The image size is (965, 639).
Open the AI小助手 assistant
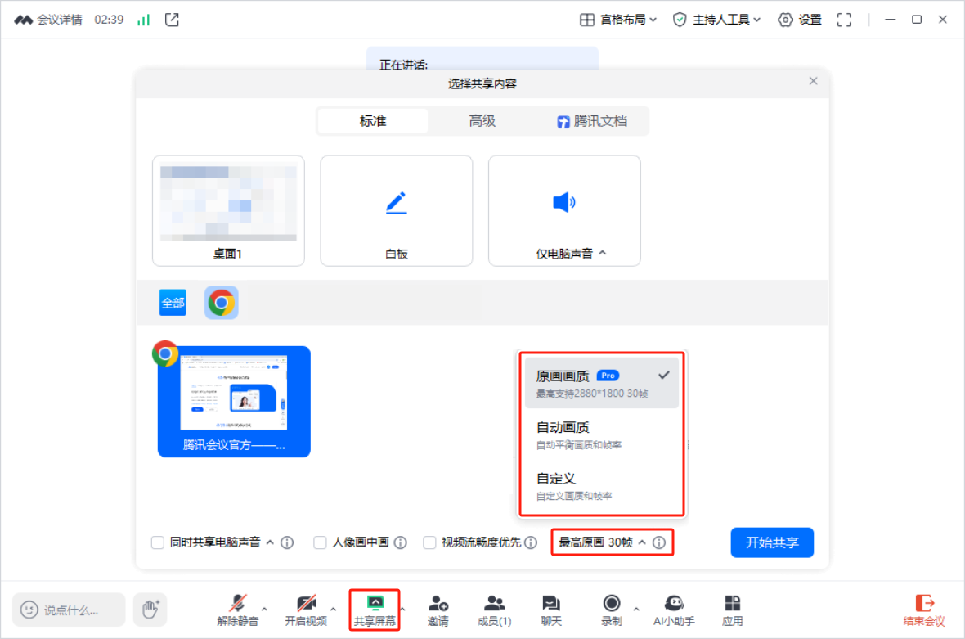click(x=674, y=610)
